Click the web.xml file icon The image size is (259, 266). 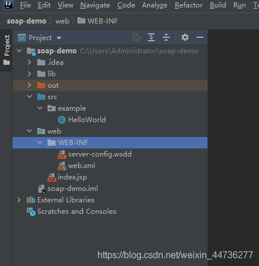[62, 166]
